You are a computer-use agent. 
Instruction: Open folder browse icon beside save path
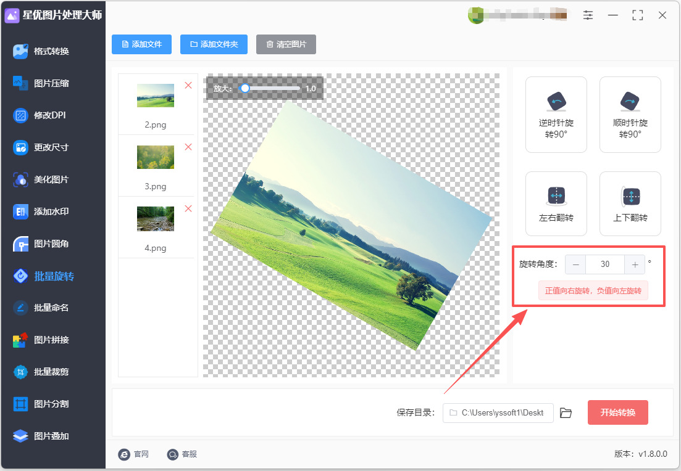pyautogui.click(x=566, y=413)
